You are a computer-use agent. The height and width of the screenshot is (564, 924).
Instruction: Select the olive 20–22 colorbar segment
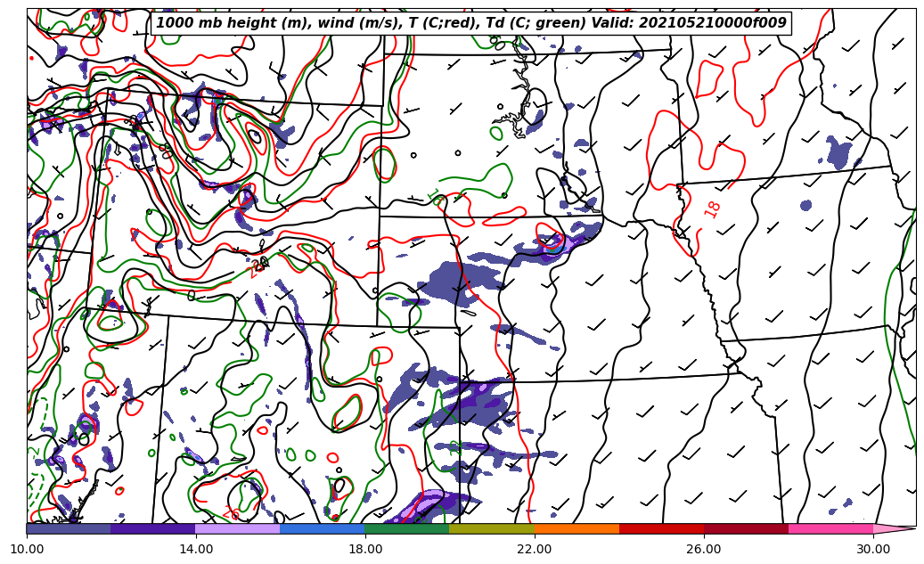click(x=492, y=528)
